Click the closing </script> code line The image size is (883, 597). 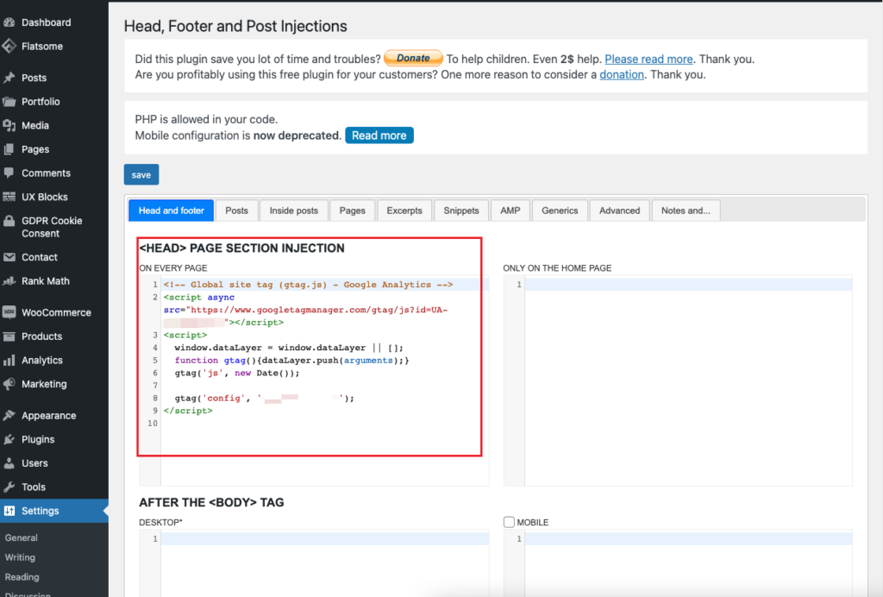coord(188,411)
